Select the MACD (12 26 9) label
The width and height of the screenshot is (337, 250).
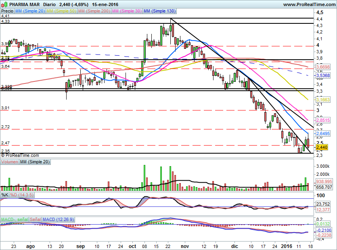[x=59, y=219]
